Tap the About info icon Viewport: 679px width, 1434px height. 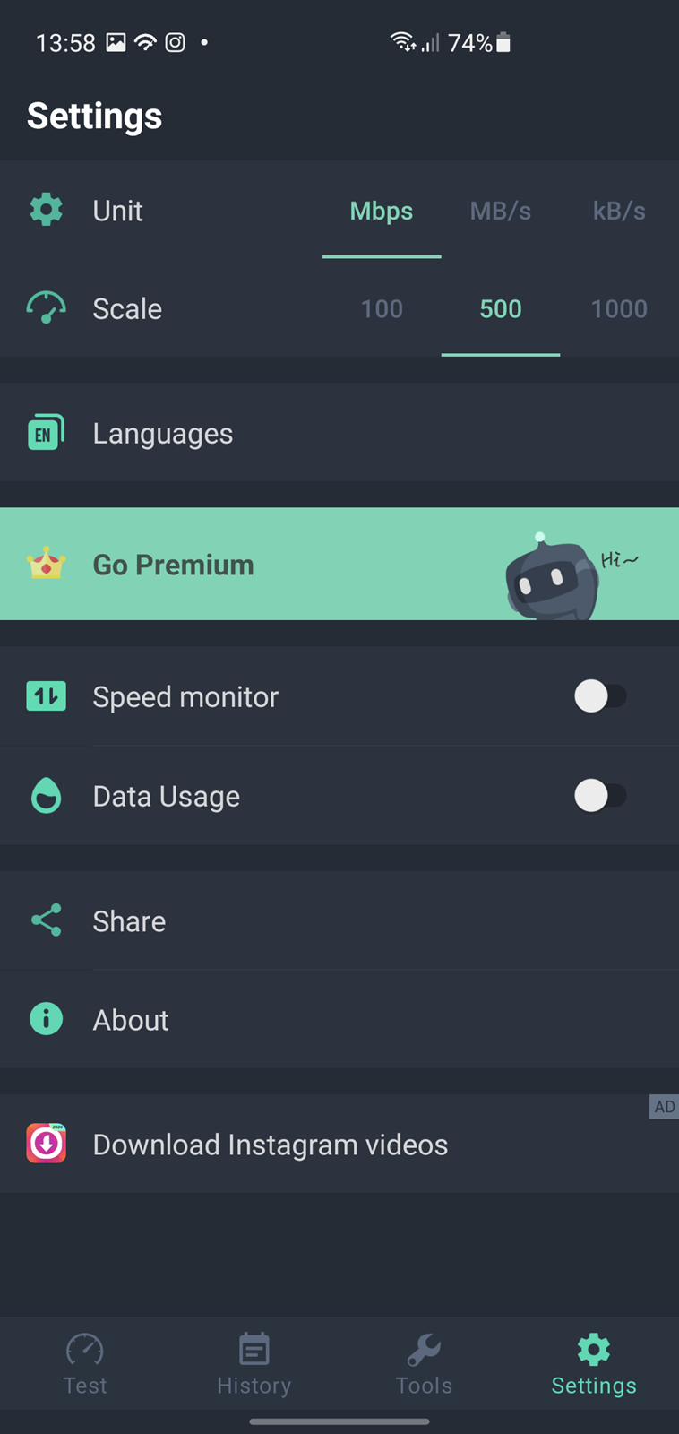pos(46,1019)
